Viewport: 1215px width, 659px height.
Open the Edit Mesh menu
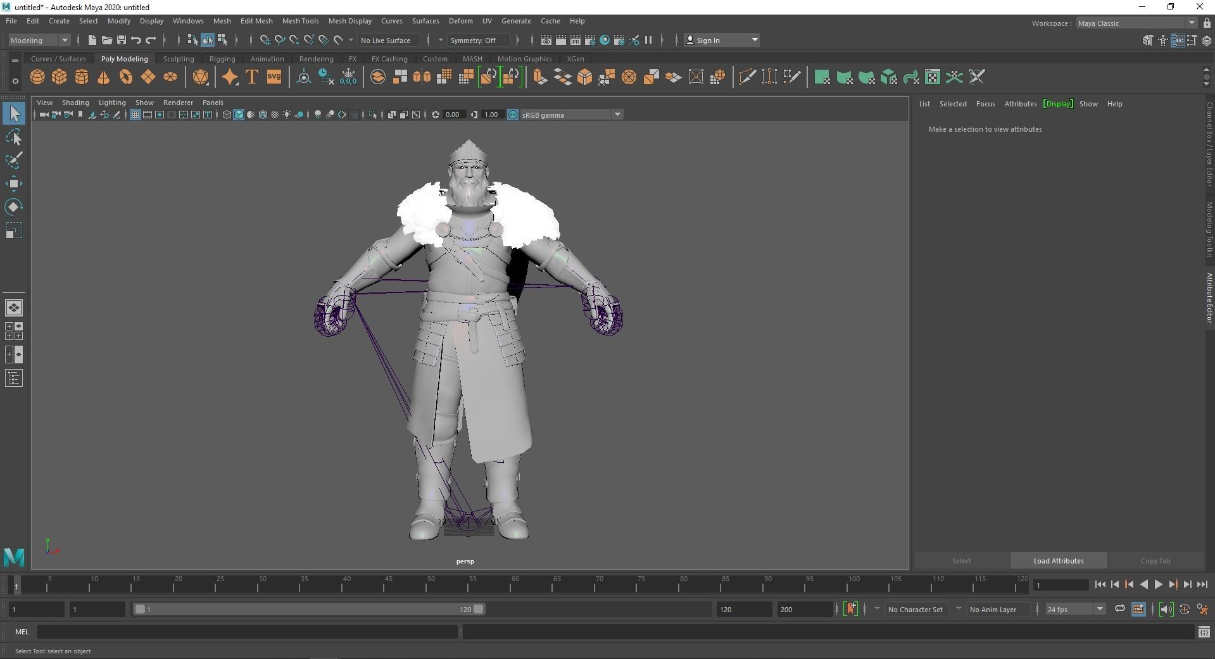click(256, 21)
